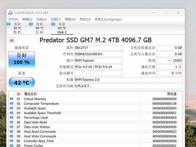Click the CrystalDiskInfo app icon in title bar
The height and width of the screenshot is (147, 196).
(x=11, y=12)
